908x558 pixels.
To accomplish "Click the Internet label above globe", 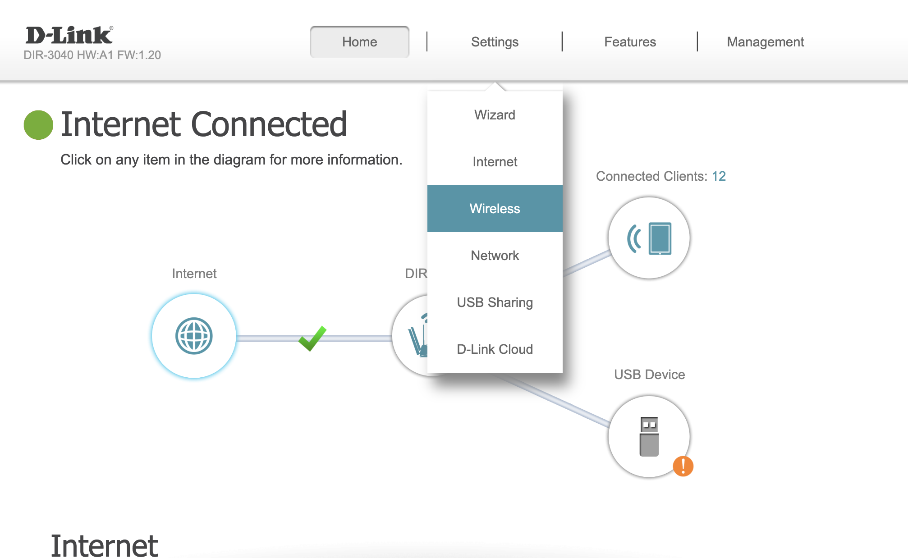I will tap(194, 274).
